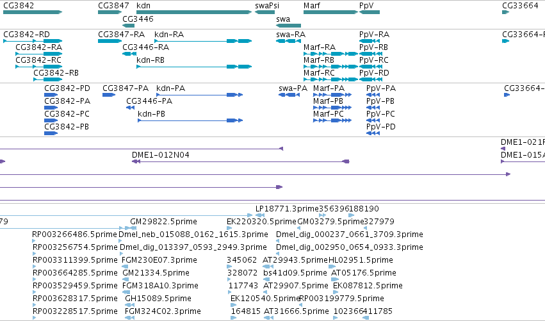Viewport: 545px width, 321px height.
Task: Click the RP003228517.5prime label
Action: click(75, 311)
